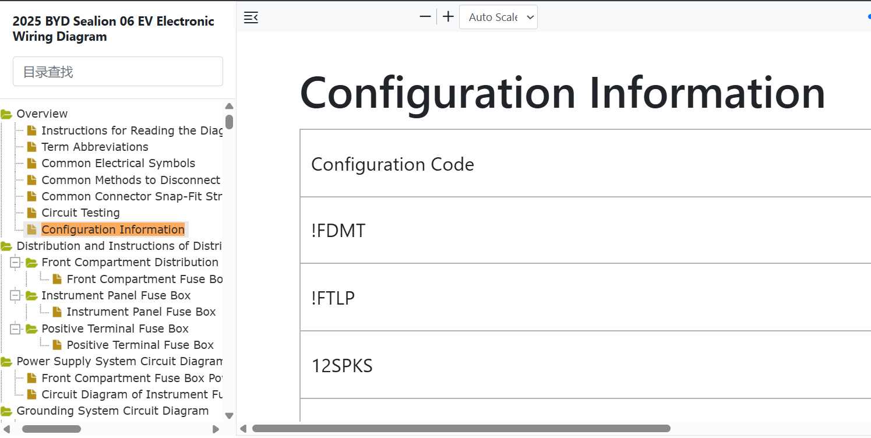The height and width of the screenshot is (438, 871).
Task: Click the Front Compartment Distribution folder icon
Action: (x=31, y=263)
